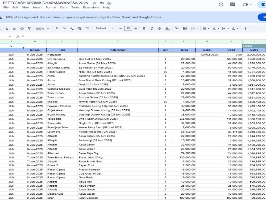Increase decimal places
The width and height of the screenshot is (266, 200).
(x=79, y=29)
